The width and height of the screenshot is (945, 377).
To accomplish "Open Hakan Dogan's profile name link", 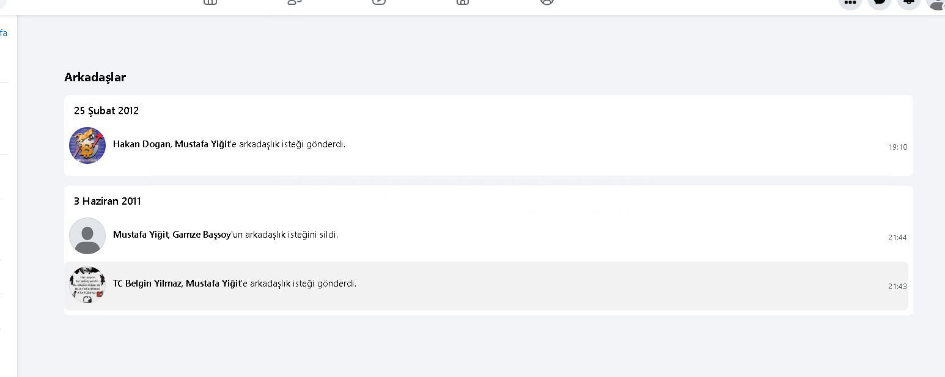I will tap(142, 145).
